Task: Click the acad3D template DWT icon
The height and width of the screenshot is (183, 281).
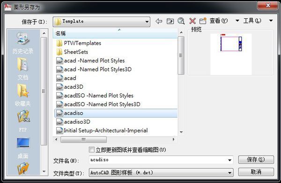Action: 59,87
